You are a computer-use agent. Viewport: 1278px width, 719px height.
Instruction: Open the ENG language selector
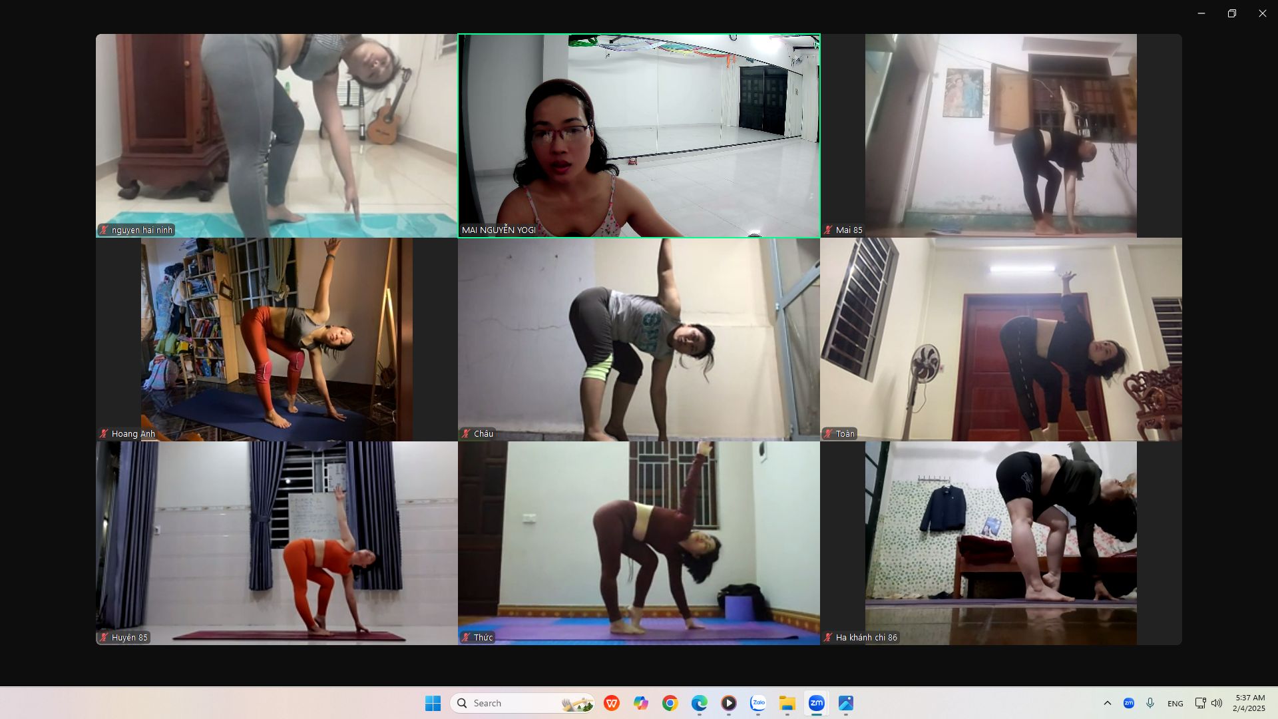coord(1175,703)
